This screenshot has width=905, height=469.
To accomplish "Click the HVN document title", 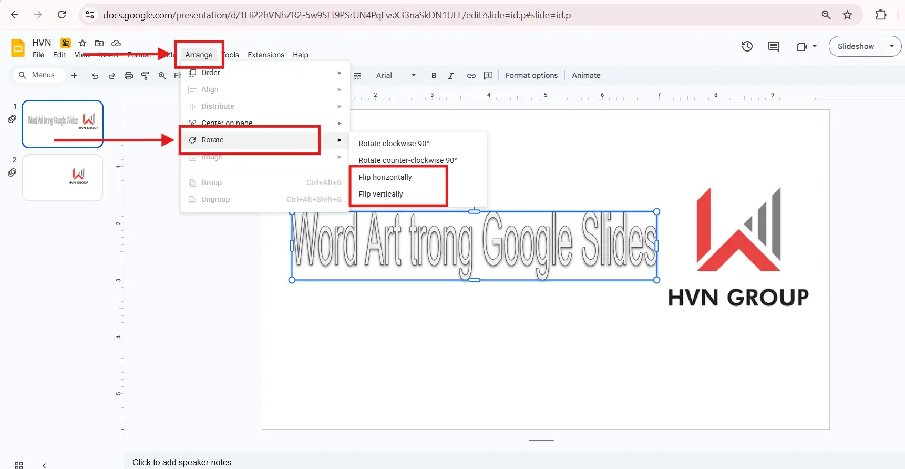I will [42, 43].
